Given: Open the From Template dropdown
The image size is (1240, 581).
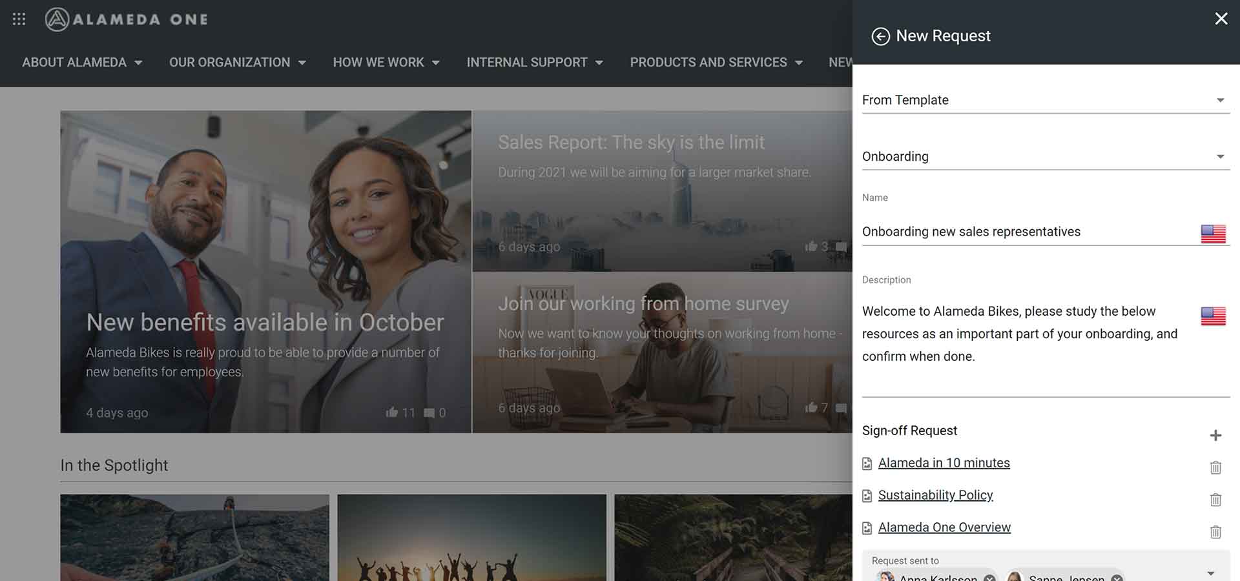Looking at the screenshot, I should [1046, 100].
